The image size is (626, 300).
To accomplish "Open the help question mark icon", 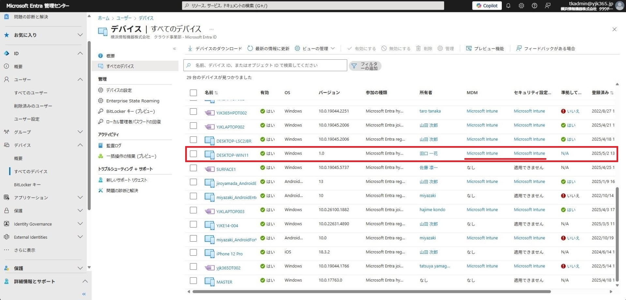I will tap(534, 6).
